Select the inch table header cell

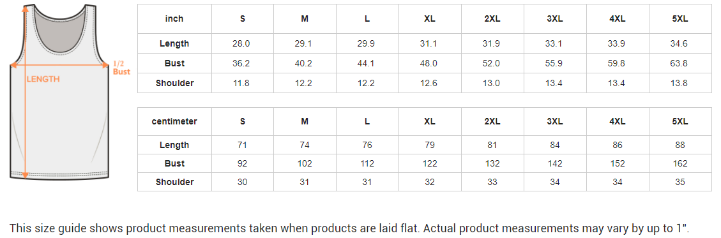[x=174, y=19]
